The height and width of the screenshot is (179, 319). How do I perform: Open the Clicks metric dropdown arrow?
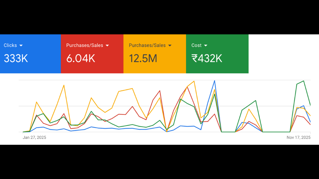pyautogui.click(x=21, y=46)
